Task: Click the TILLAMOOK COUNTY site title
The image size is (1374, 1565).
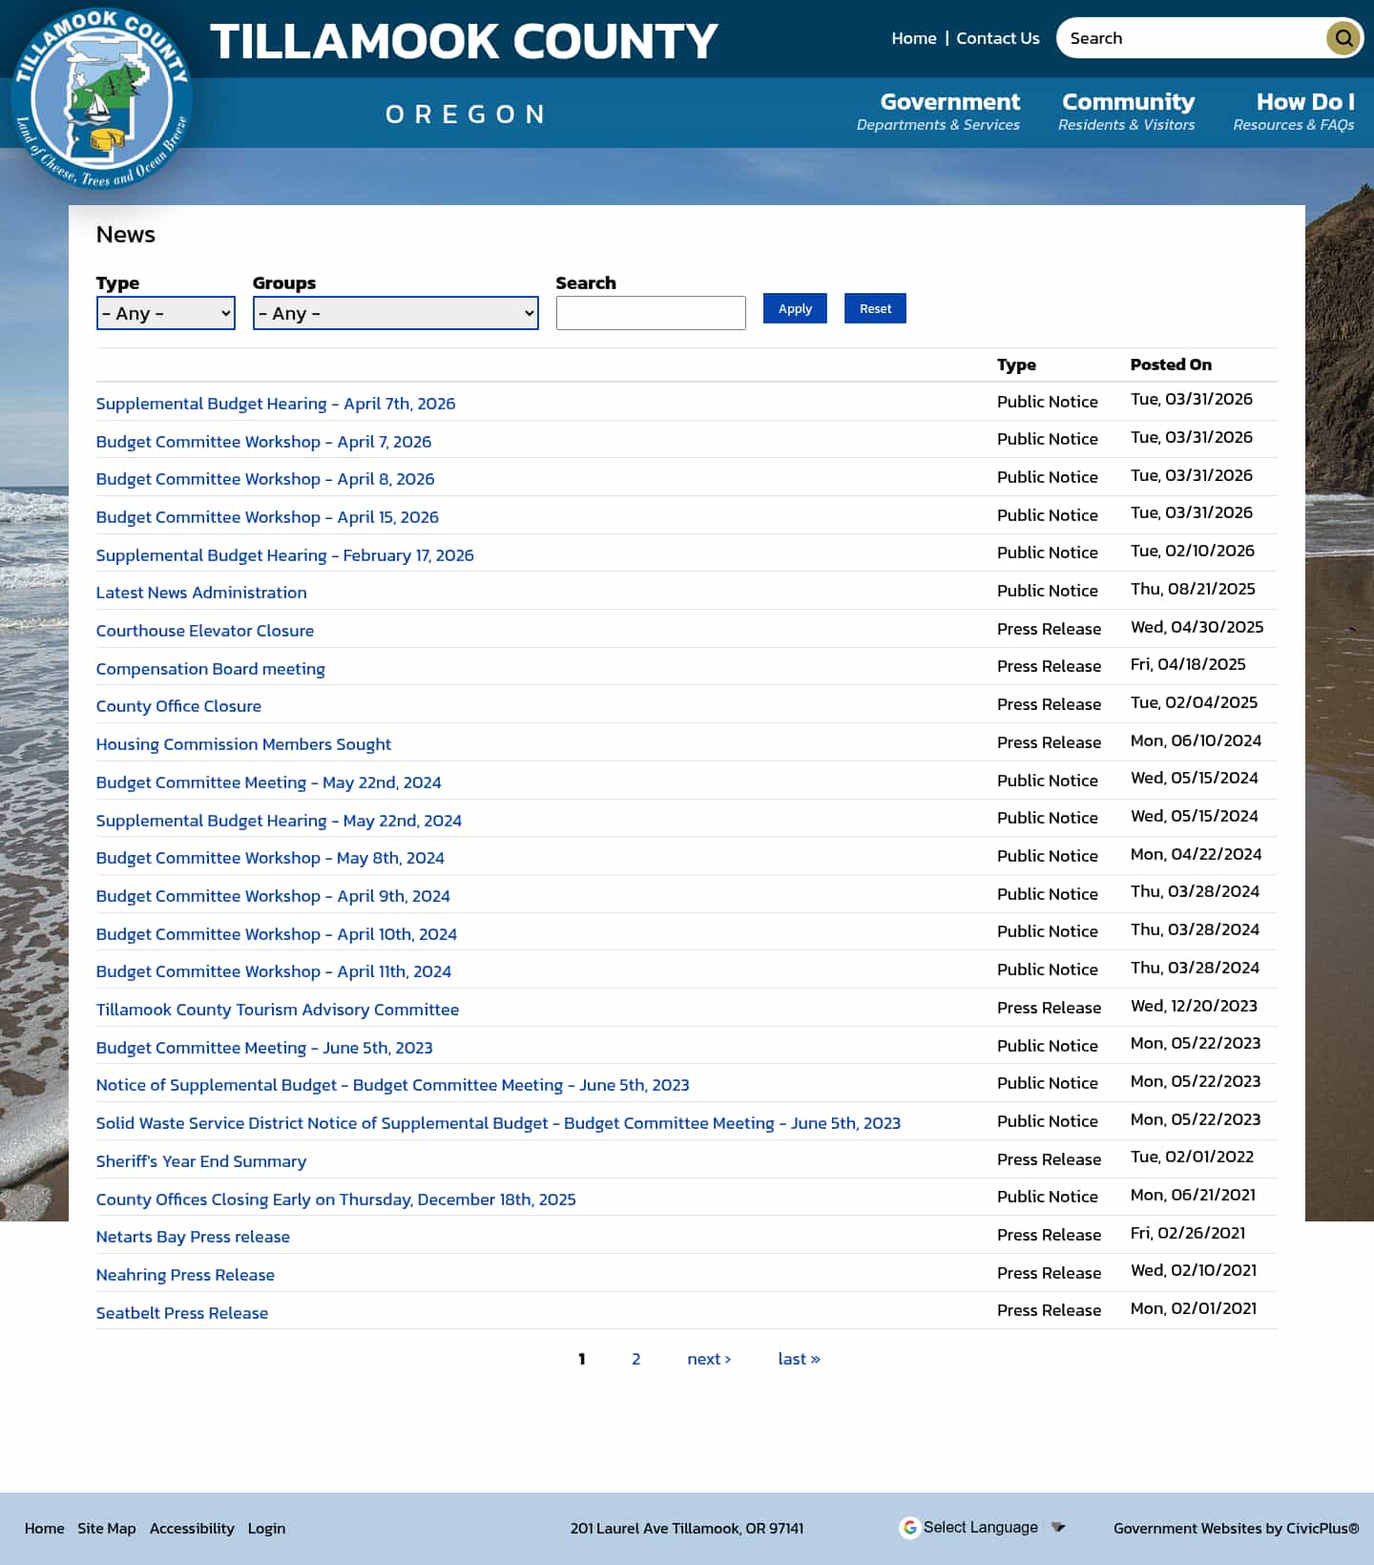Action: [x=464, y=41]
